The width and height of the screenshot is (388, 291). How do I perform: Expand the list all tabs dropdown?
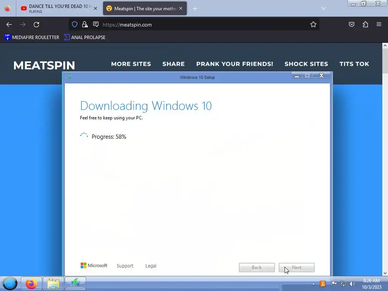(324, 8)
